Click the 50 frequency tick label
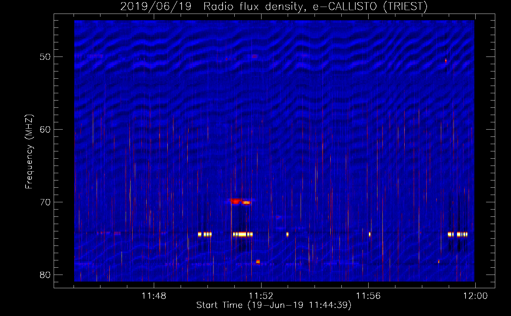The width and height of the screenshot is (511, 316). click(x=45, y=57)
